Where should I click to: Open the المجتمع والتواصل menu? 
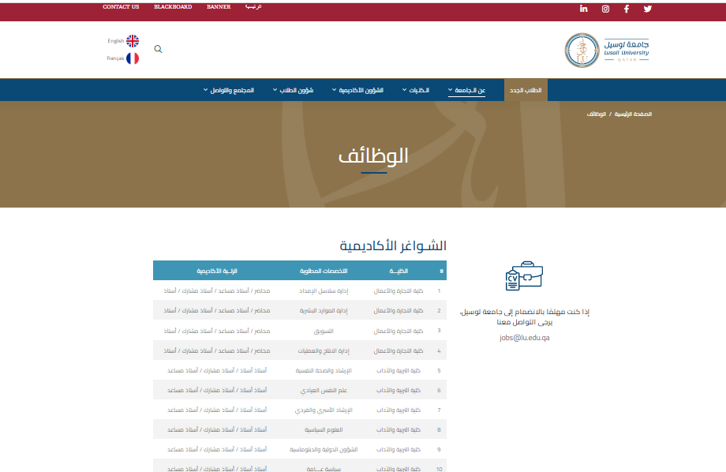[229, 90]
